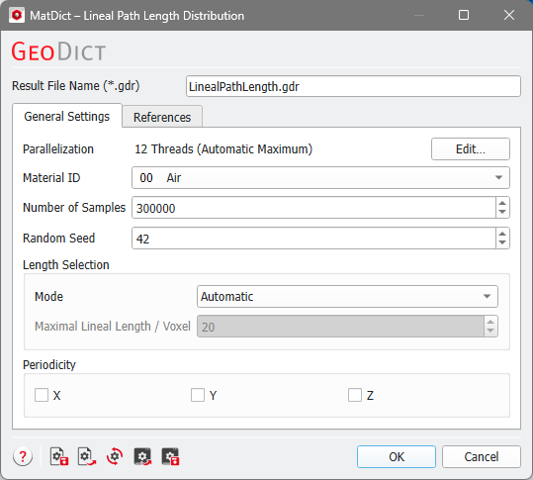This screenshot has width=533, height=480.
Task: Enable periodicity in Y direction
Action: 198,395
